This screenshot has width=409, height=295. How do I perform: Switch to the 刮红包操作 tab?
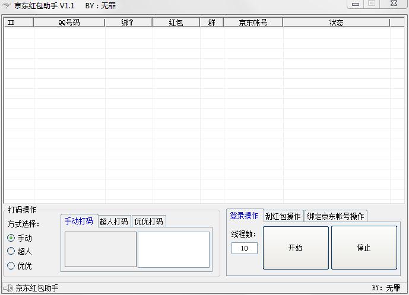283,216
